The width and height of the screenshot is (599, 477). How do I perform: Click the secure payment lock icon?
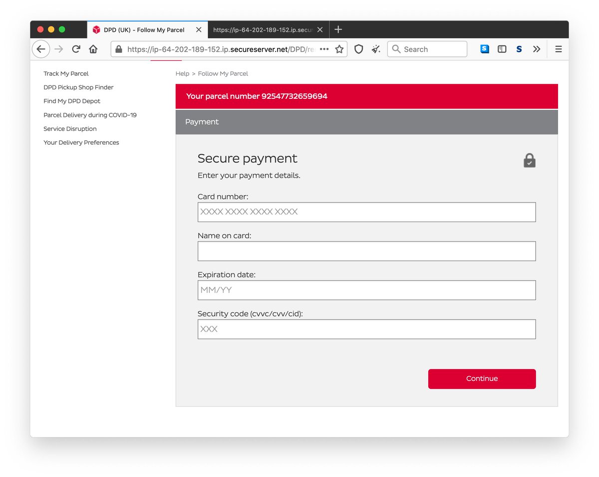coord(529,160)
